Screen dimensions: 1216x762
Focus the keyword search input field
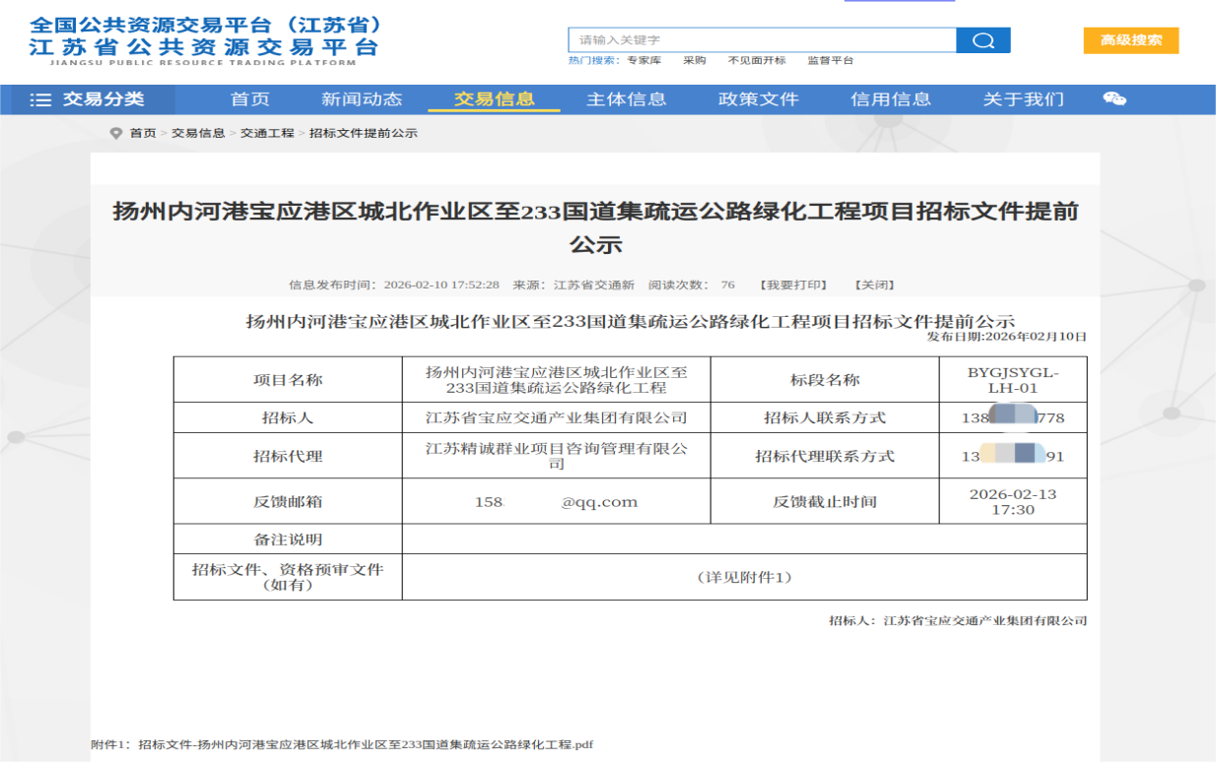[x=762, y=40]
